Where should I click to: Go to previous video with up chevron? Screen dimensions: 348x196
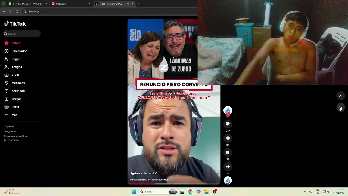coord(341,96)
